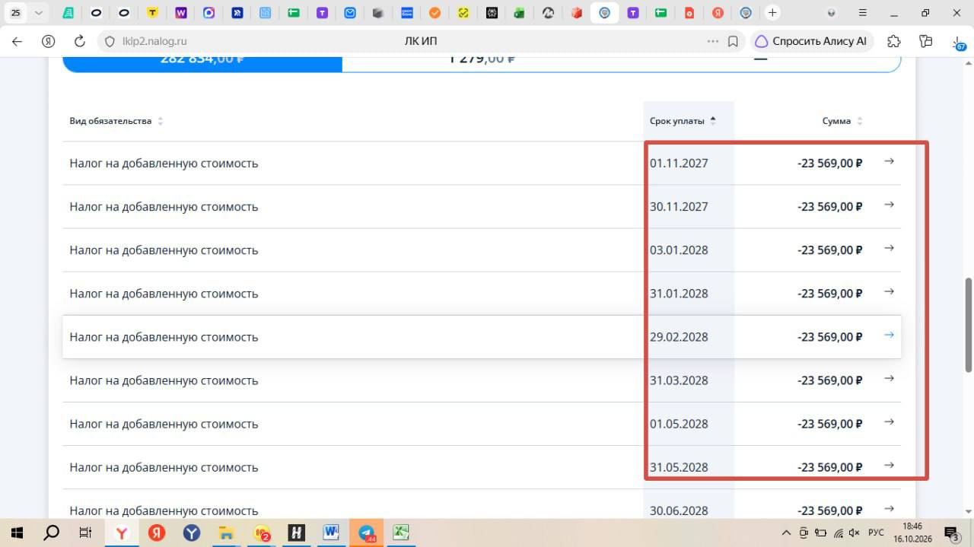Click the Спросить Алису AI button
Screen dimensions: 974x547
812,41
